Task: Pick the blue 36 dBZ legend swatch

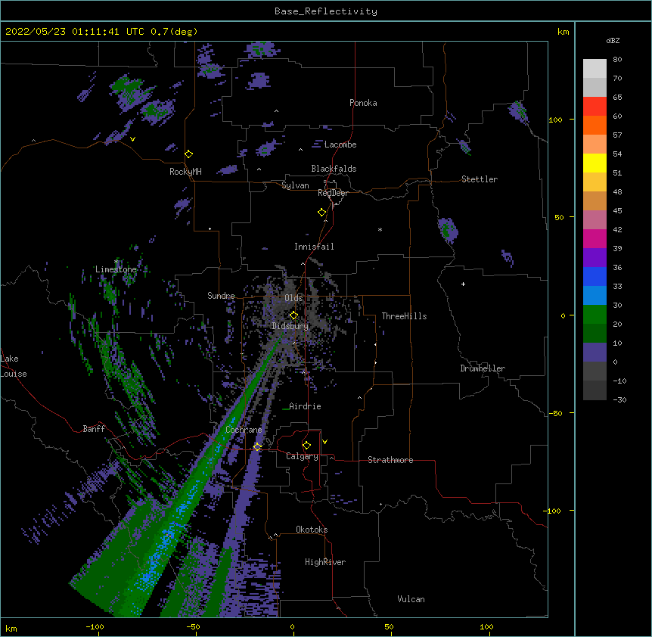Action: click(595, 276)
